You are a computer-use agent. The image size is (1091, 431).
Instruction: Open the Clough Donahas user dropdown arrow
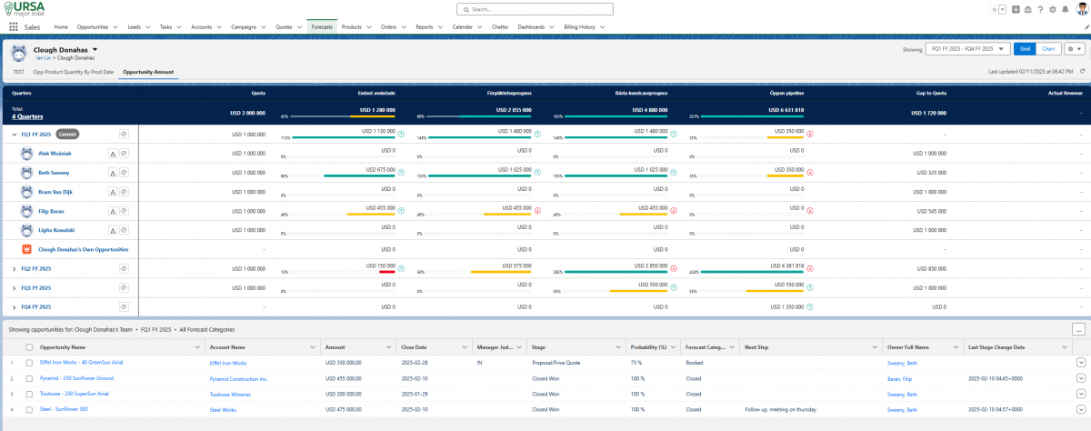pos(95,50)
